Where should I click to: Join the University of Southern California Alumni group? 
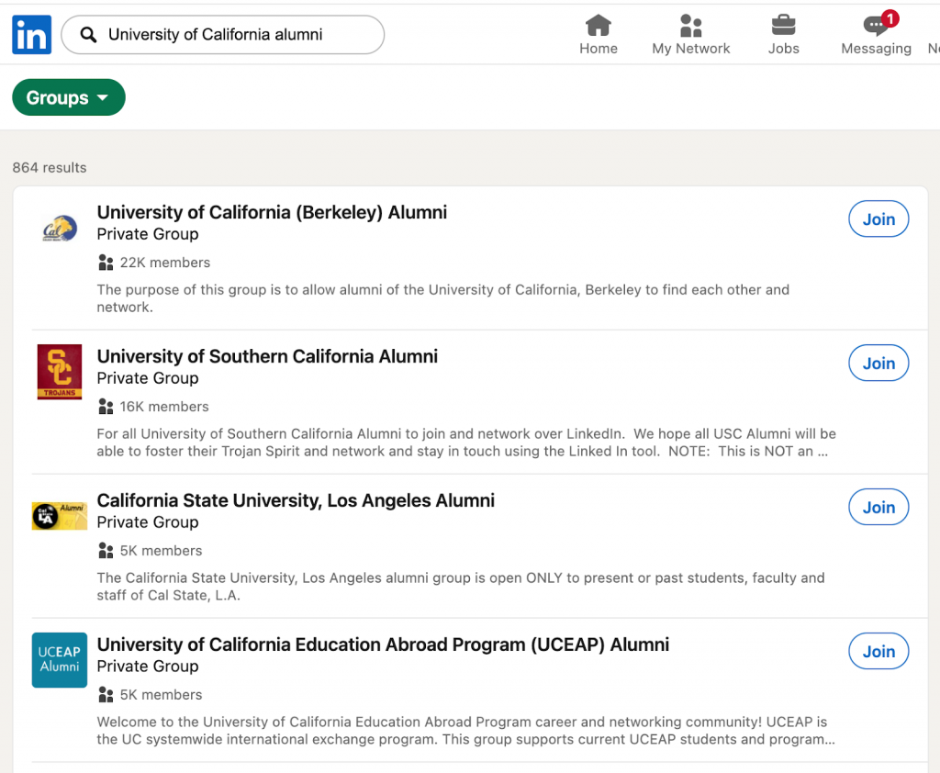pyautogui.click(x=878, y=363)
